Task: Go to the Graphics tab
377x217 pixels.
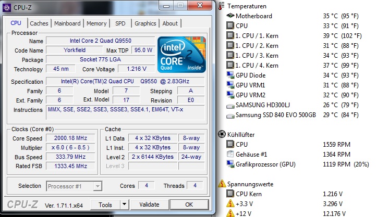Action: 145,23
